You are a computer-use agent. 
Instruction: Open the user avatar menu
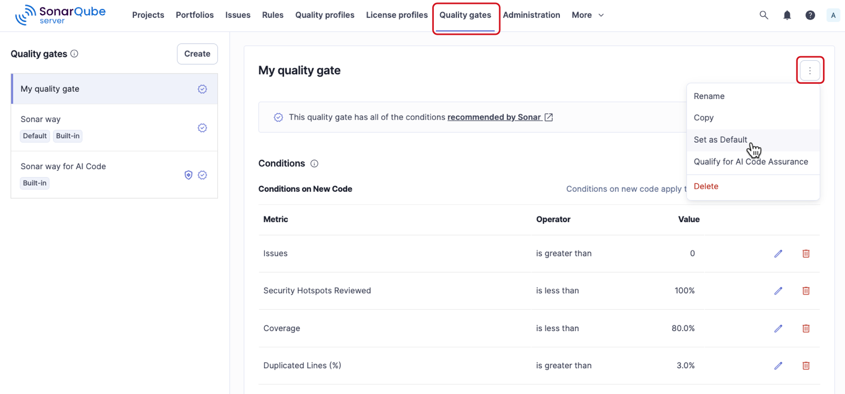pos(833,15)
